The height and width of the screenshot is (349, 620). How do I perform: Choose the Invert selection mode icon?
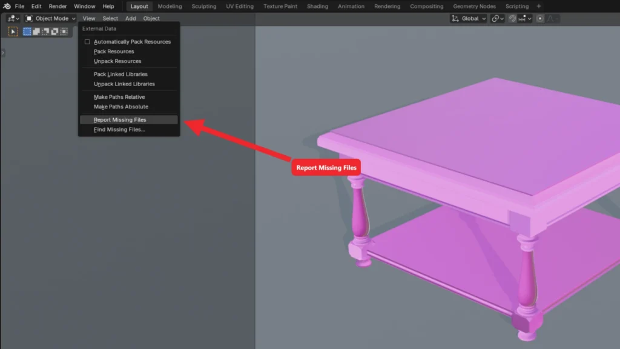pos(54,32)
